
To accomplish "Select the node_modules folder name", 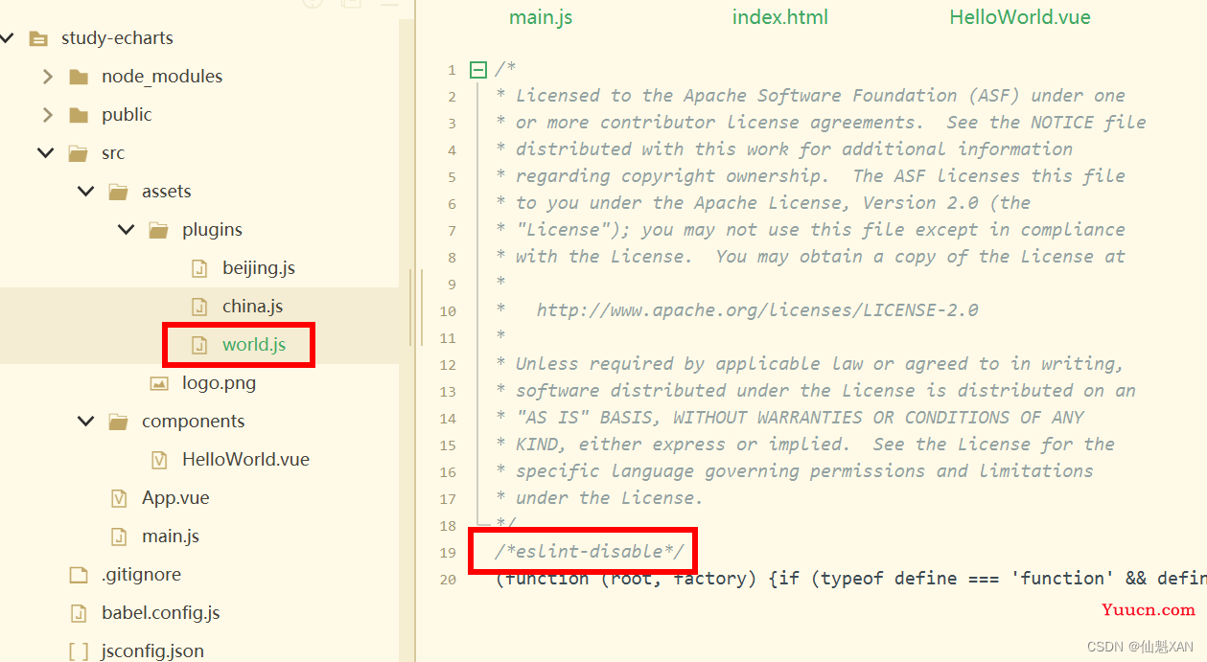I will [x=162, y=77].
